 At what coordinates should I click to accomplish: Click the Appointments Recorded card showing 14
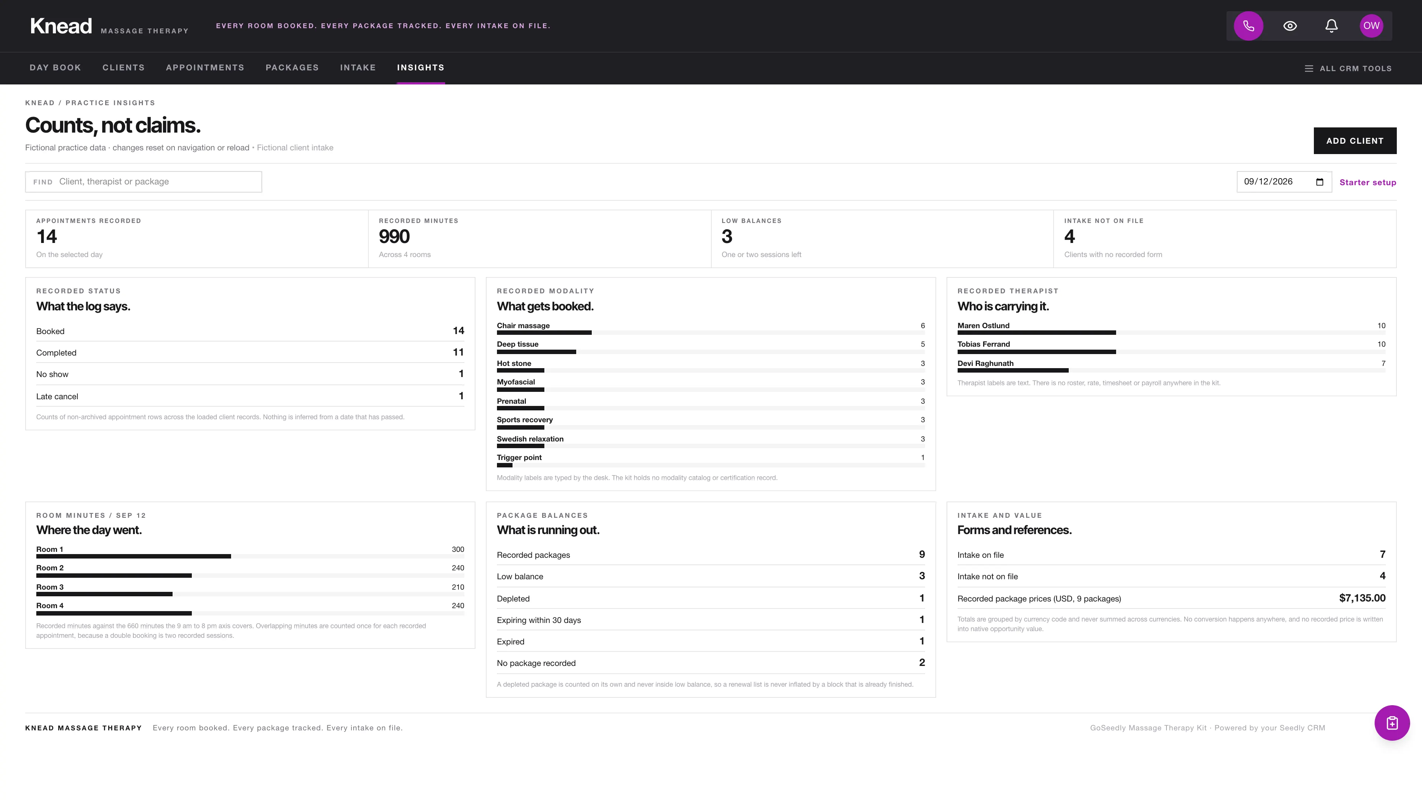tap(197, 239)
